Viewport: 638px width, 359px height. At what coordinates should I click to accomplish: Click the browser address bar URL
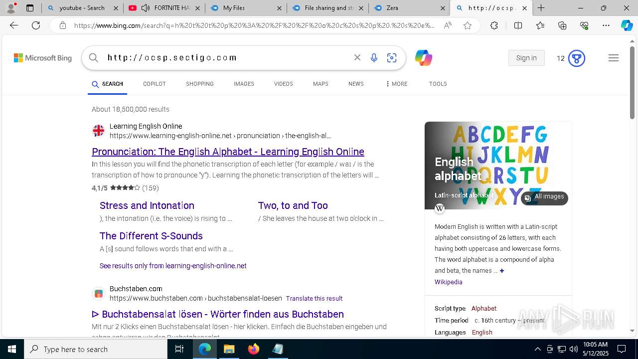254,25
